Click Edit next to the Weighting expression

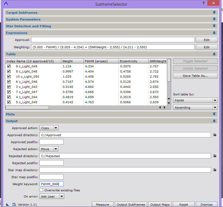(207, 47)
